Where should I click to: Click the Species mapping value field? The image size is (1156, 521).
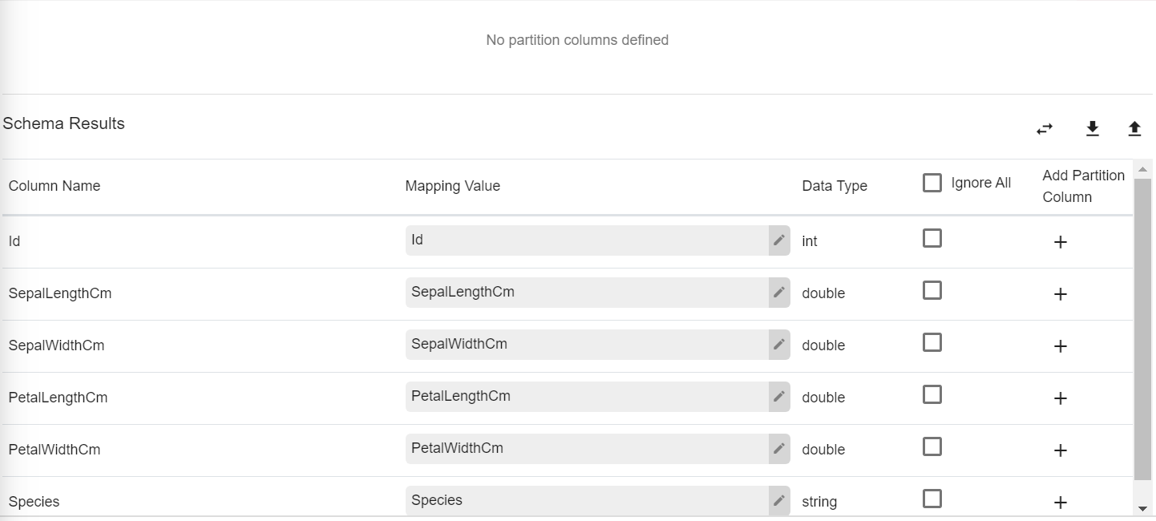point(586,500)
